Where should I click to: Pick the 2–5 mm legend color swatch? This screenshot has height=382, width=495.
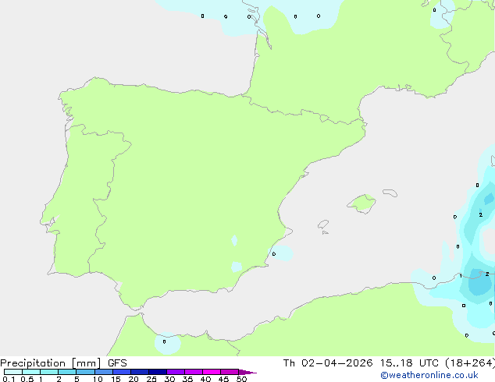point(67,372)
